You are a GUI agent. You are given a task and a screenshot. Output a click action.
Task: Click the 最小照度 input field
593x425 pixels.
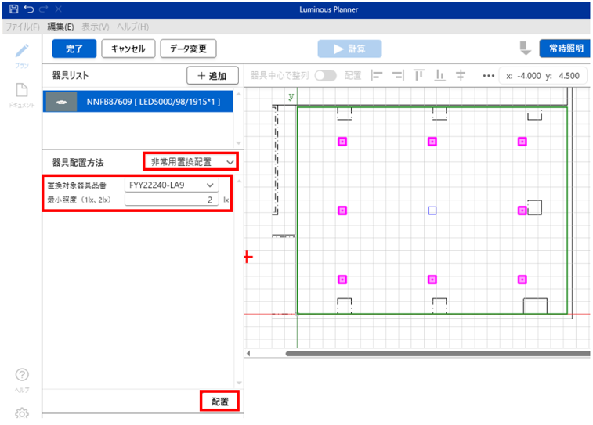click(x=171, y=200)
